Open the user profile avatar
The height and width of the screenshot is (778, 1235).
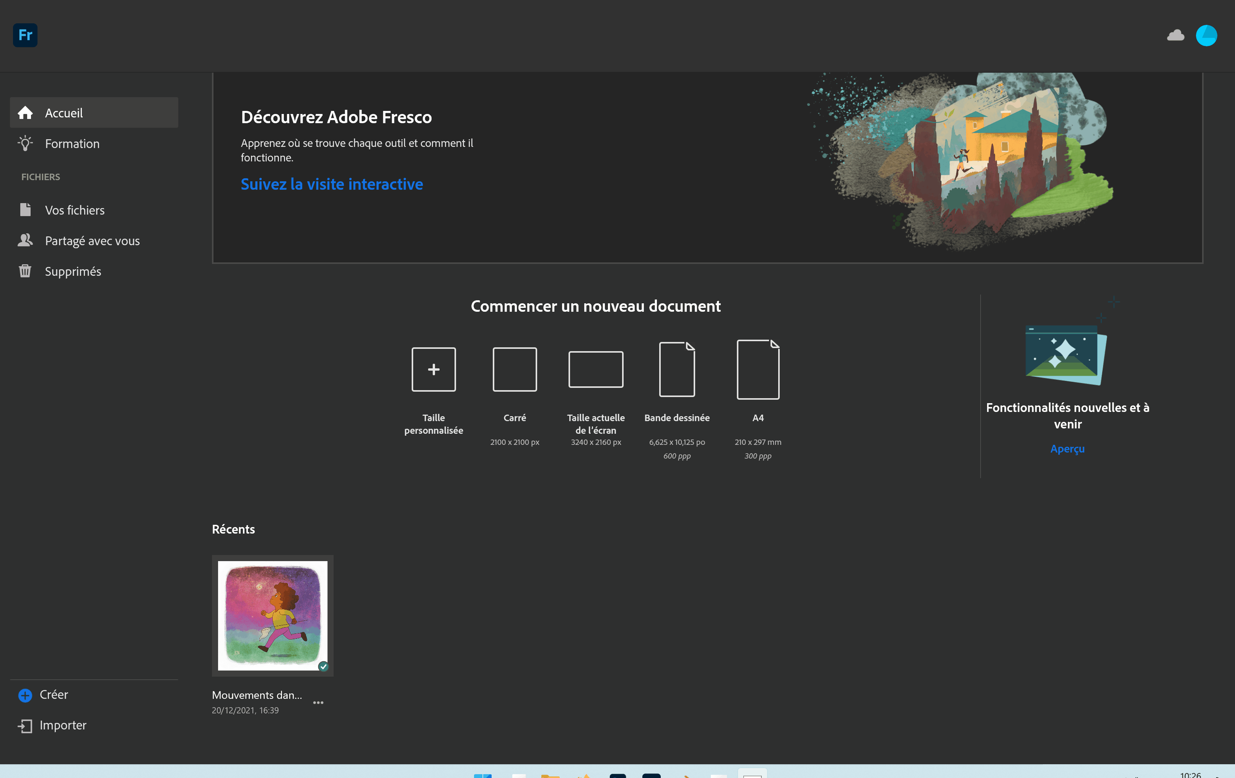coord(1206,36)
